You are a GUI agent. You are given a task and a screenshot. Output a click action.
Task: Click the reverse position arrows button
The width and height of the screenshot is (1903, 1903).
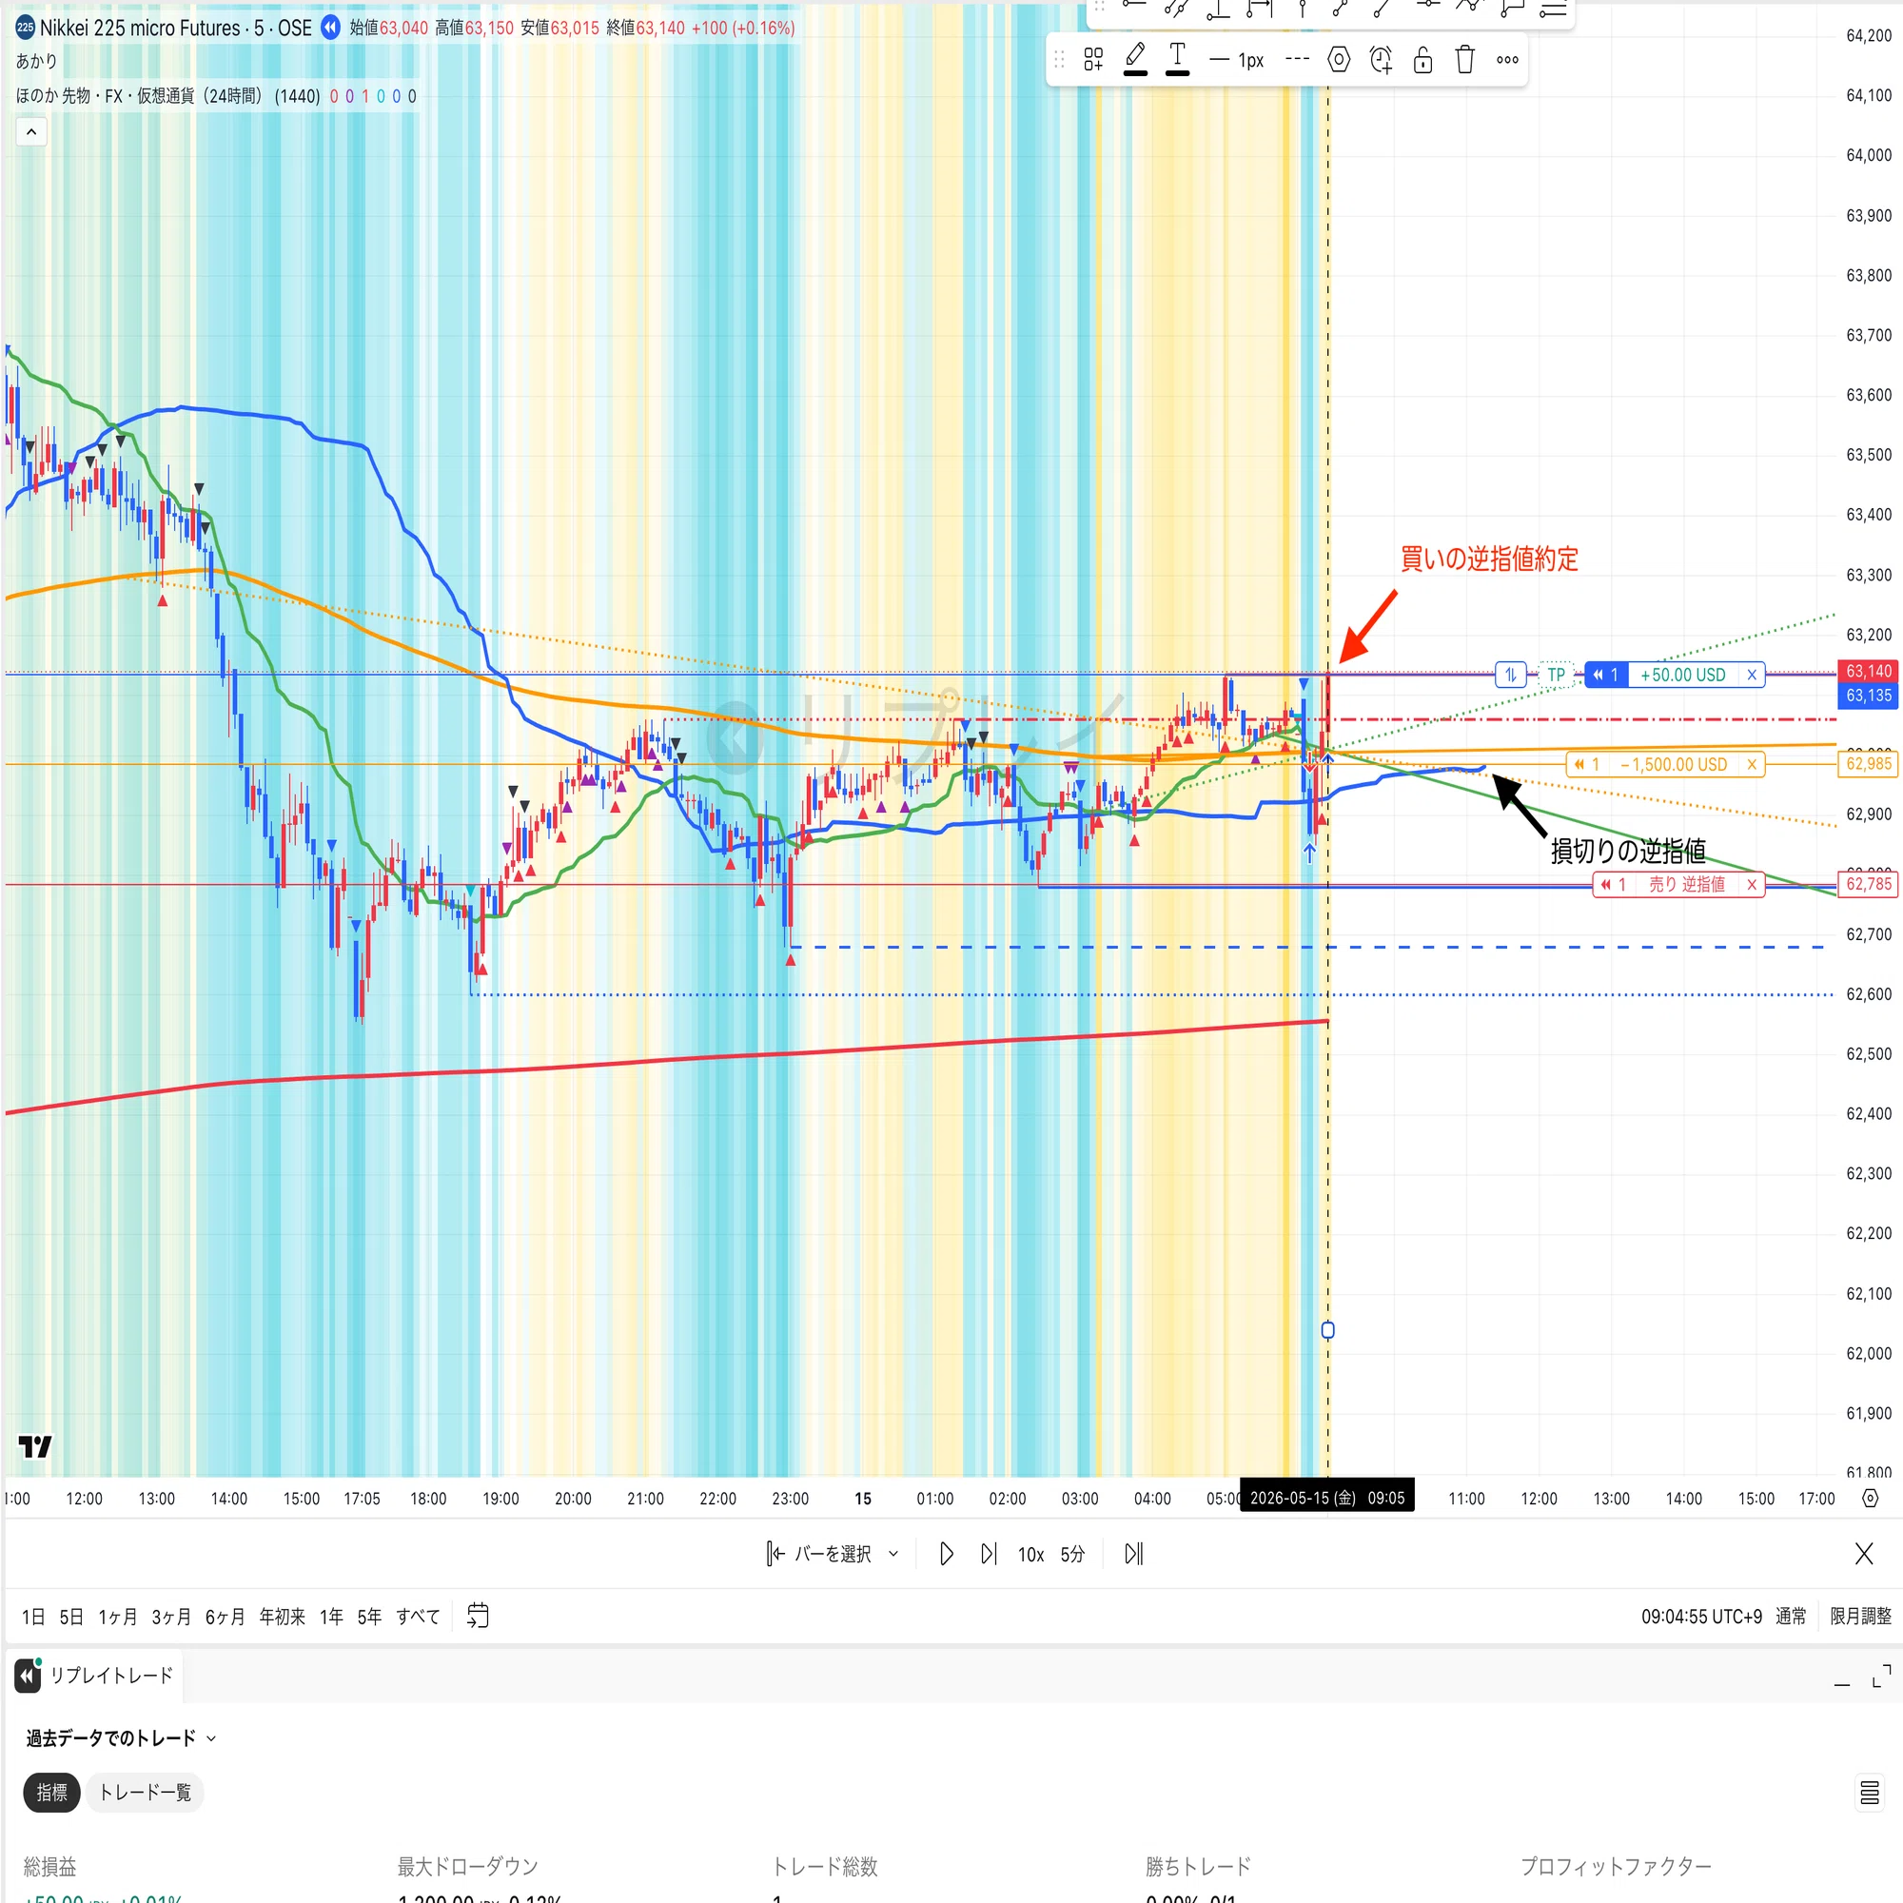click(1510, 675)
